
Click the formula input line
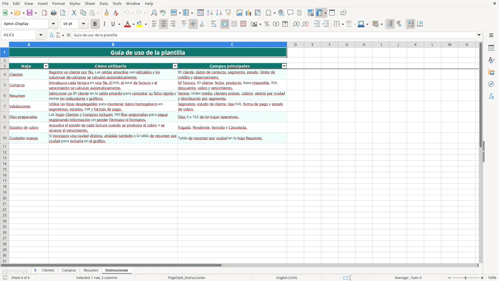coord(274,35)
